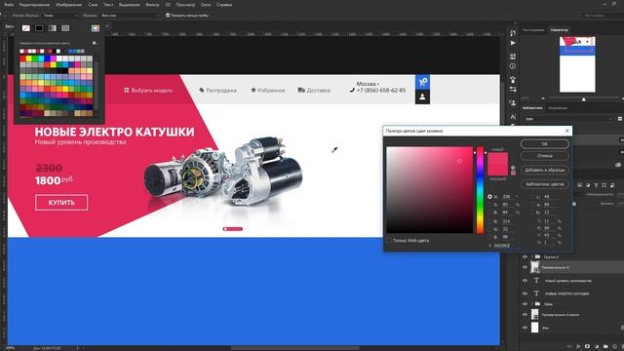Click the web-safe color cube icon
The width and height of the screenshot is (624, 351).
[x=513, y=168]
